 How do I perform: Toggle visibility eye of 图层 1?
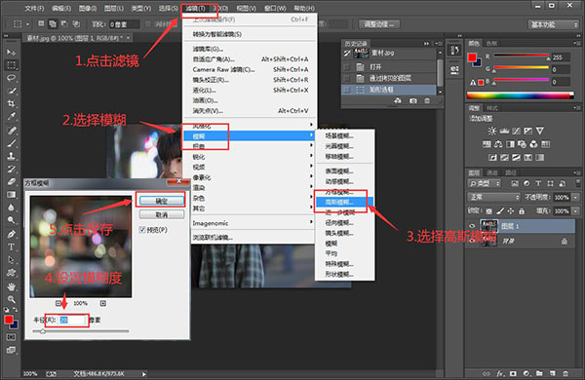click(472, 226)
